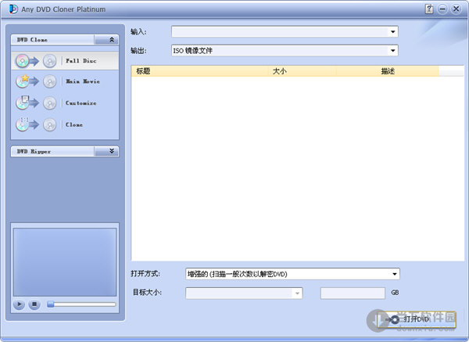469x342 pixels.
Task: Play the preview video
Action: [x=19, y=304]
